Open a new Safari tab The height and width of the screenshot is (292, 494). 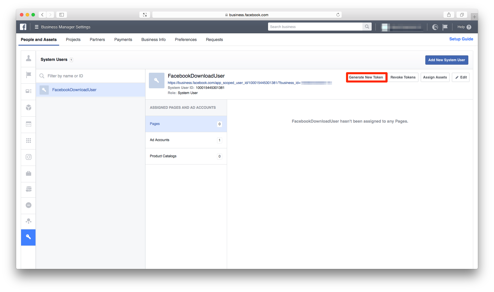coord(474,17)
